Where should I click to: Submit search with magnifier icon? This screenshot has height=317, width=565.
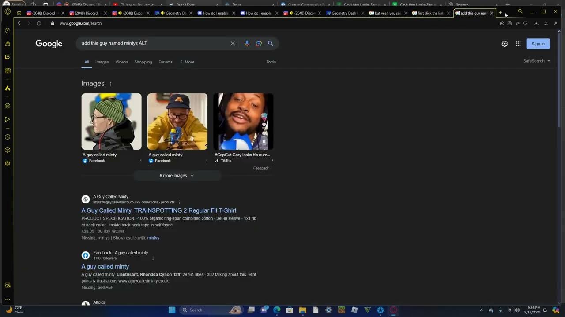click(x=271, y=43)
